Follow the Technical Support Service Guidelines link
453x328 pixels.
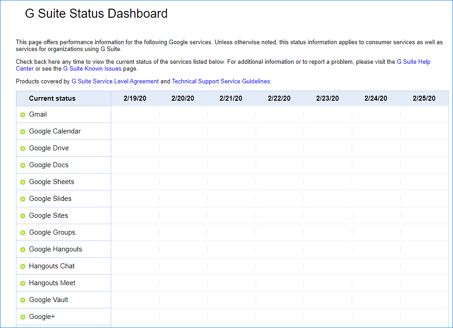[x=221, y=82]
